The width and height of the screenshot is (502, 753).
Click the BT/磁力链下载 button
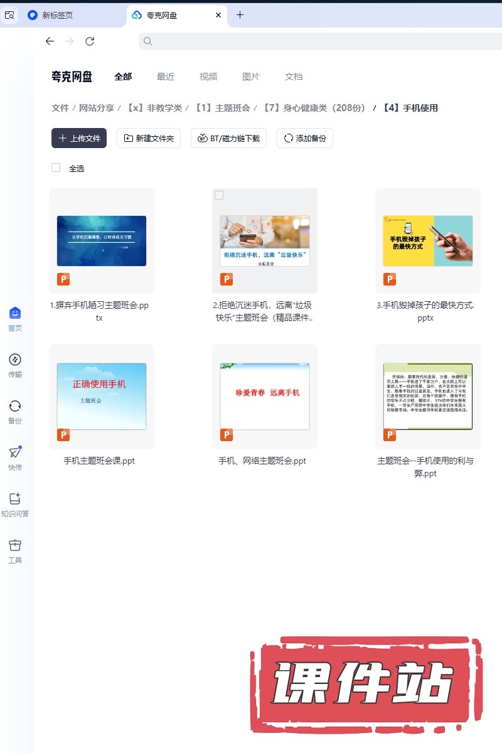coord(229,138)
